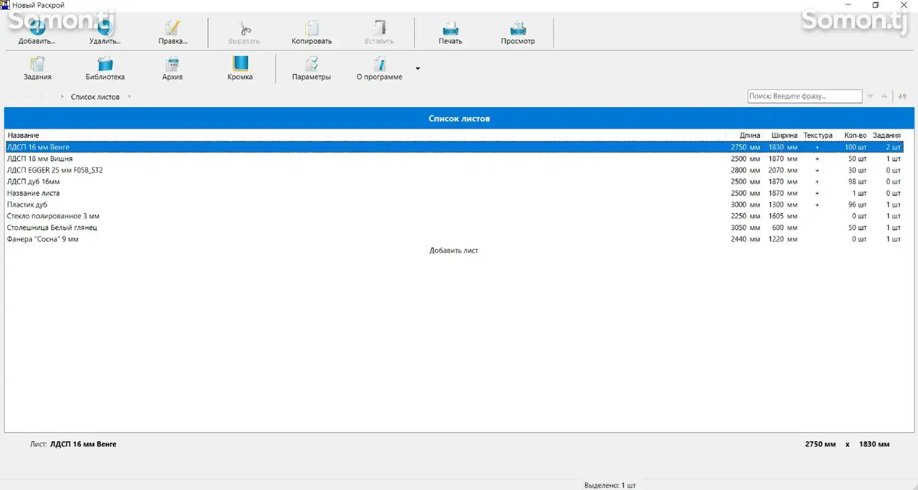
Task: Select the row ЛДСП 16 мм Венге
Action: (x=454, y=147)
